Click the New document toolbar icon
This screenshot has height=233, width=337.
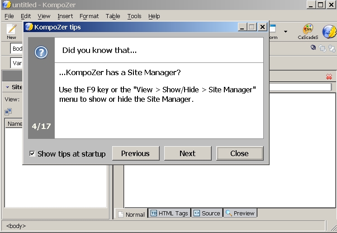tap(11, 31)
